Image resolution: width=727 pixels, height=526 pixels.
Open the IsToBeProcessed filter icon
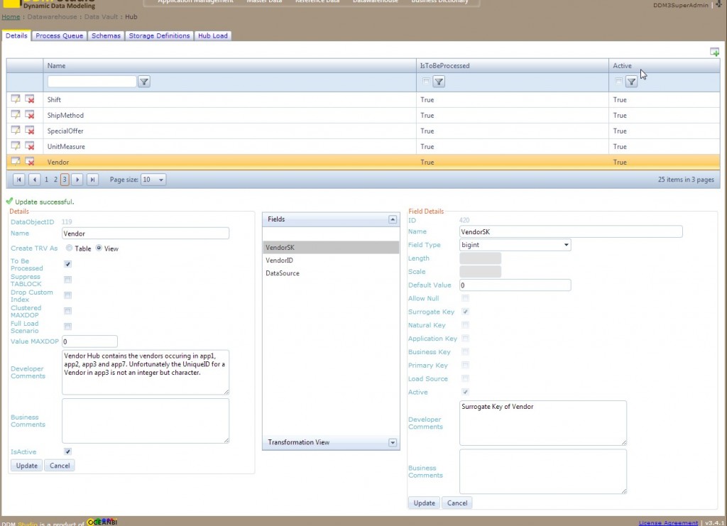pyautogui.click(x=439, y=82)
